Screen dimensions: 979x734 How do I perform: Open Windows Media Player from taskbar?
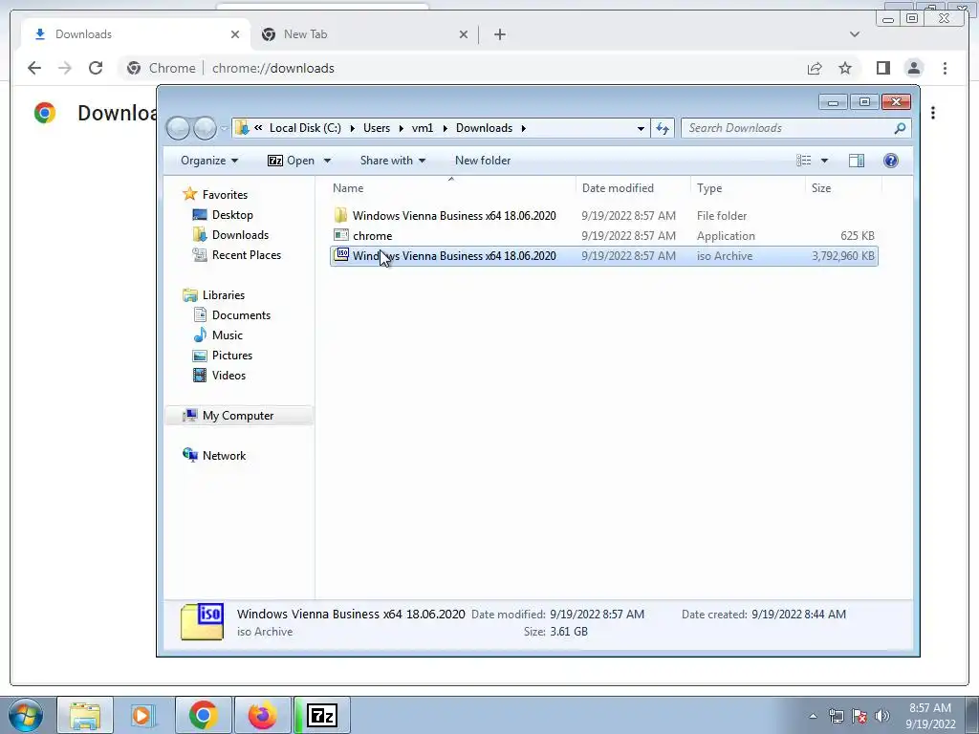(143, 715)
